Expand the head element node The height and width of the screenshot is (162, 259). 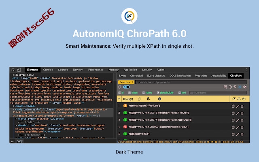tap(14, 106)
